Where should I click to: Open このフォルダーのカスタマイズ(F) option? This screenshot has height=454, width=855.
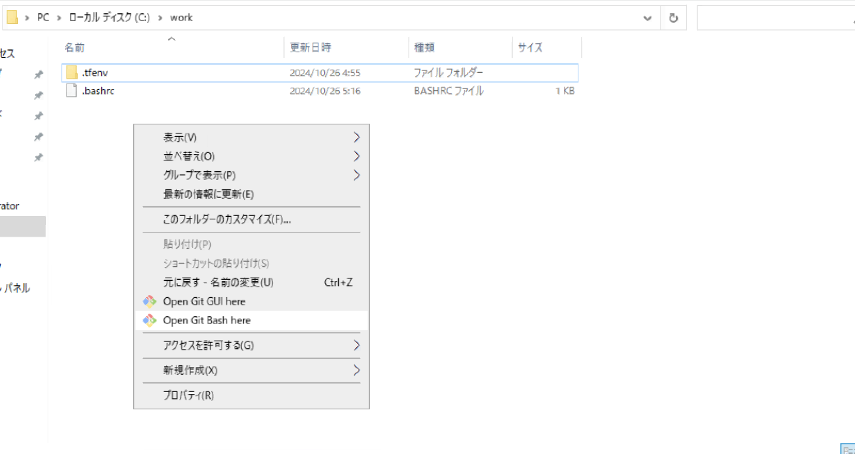tap(226, 219)
